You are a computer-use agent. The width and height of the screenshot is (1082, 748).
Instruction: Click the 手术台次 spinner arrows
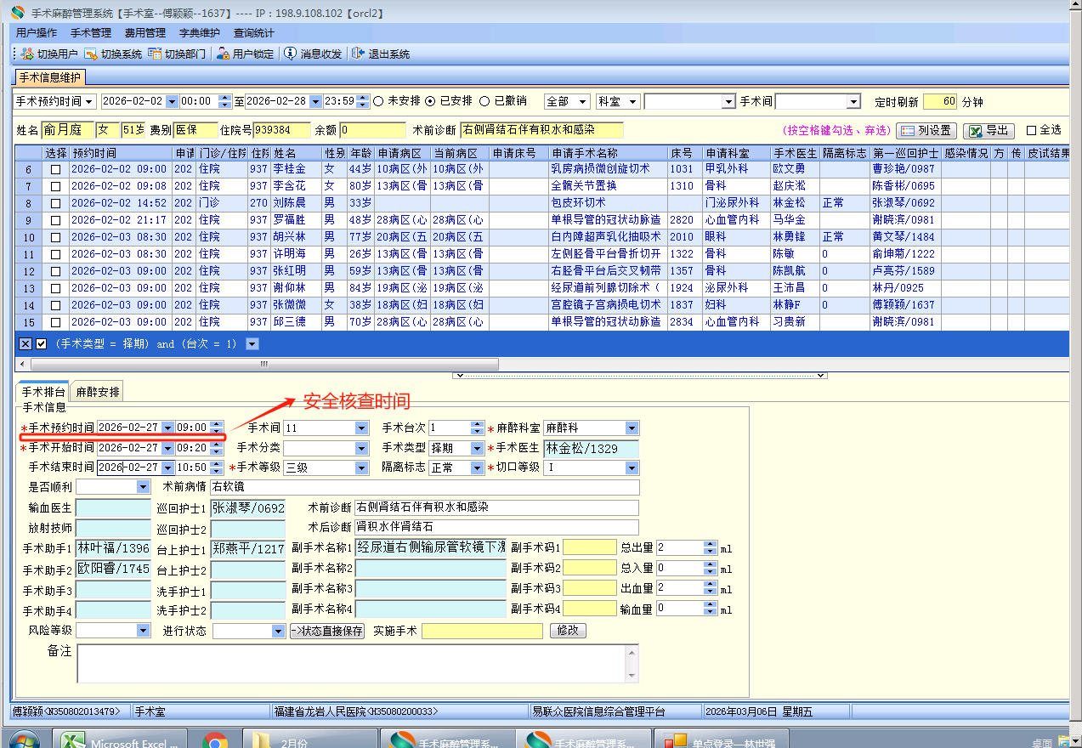(478, 428)
